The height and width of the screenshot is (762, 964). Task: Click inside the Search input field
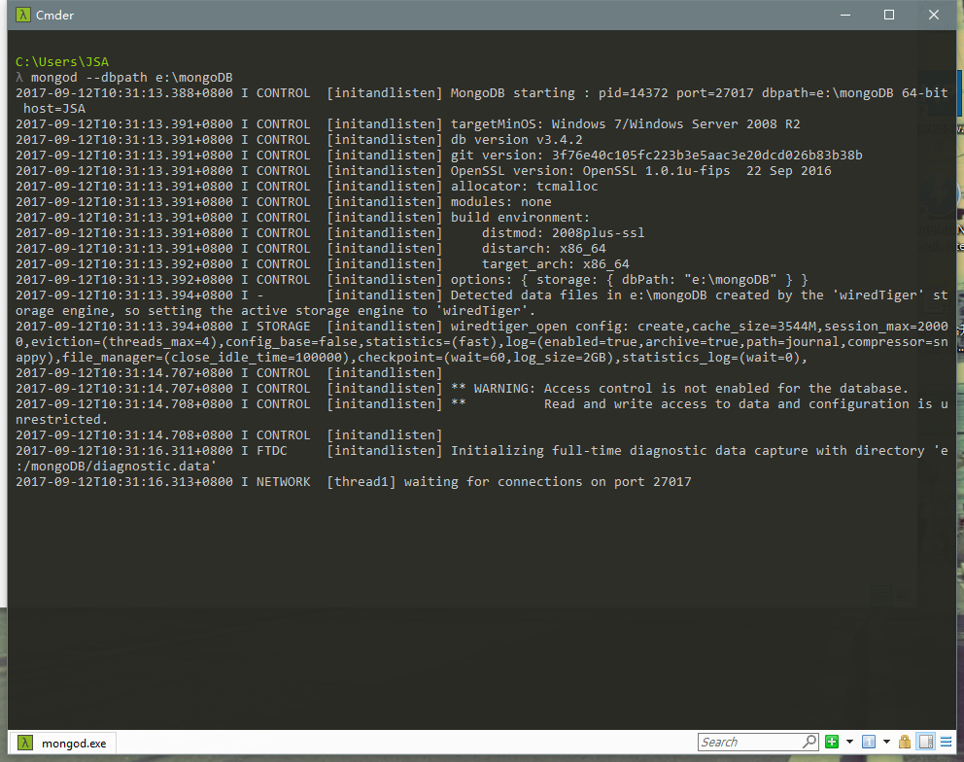(750, 743)
